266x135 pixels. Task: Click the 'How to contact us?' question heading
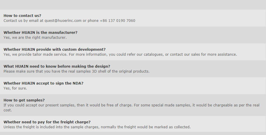pyautogui.click(x=23, y=15)
